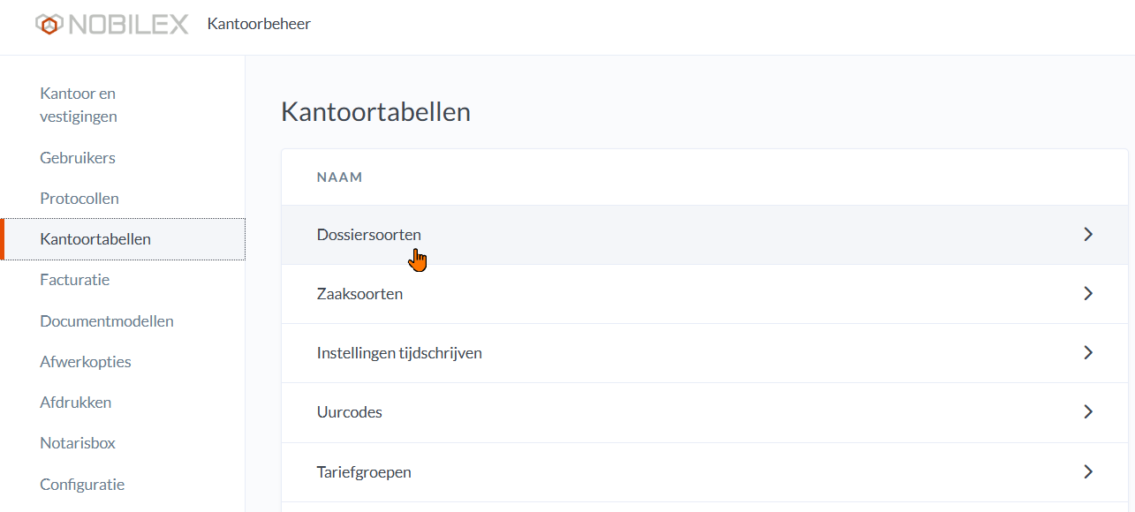Click the NAAM column header
This screenshot has height=512, width=1135.
click(340, 177)
